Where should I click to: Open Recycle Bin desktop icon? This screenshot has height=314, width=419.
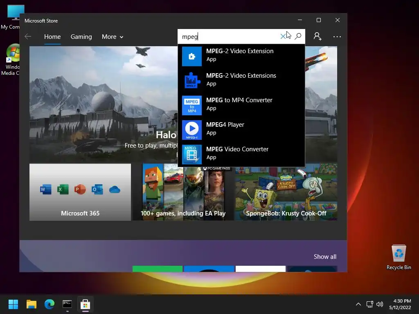399,257
